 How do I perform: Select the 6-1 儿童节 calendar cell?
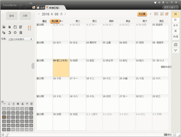94,122
